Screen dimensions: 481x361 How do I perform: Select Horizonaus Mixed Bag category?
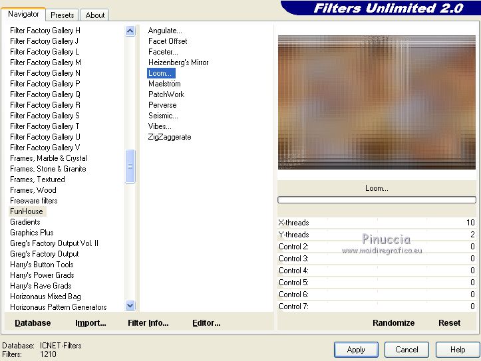[45, 297]
